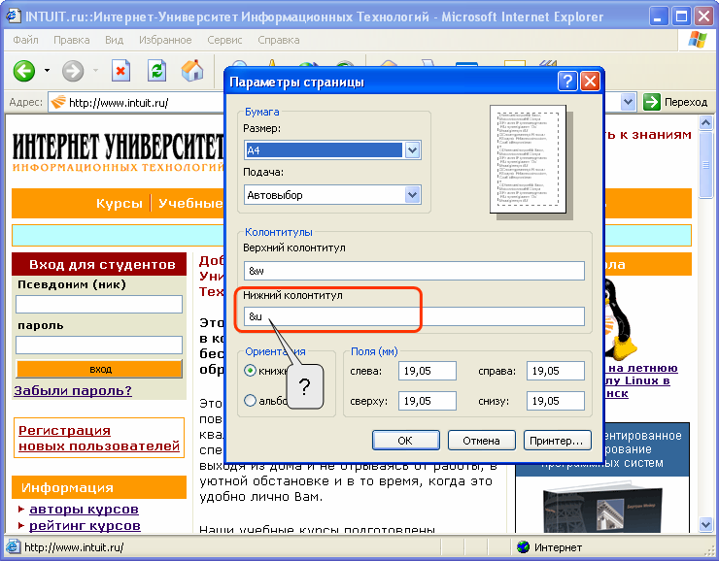Viewport: 719px width, 561px height.
Task: Expand the address bar dropdown arrow
Action: (628, 102)
